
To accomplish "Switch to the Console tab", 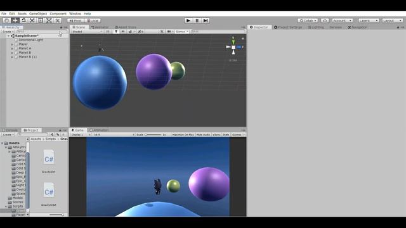I will click(x=10, y=130).
